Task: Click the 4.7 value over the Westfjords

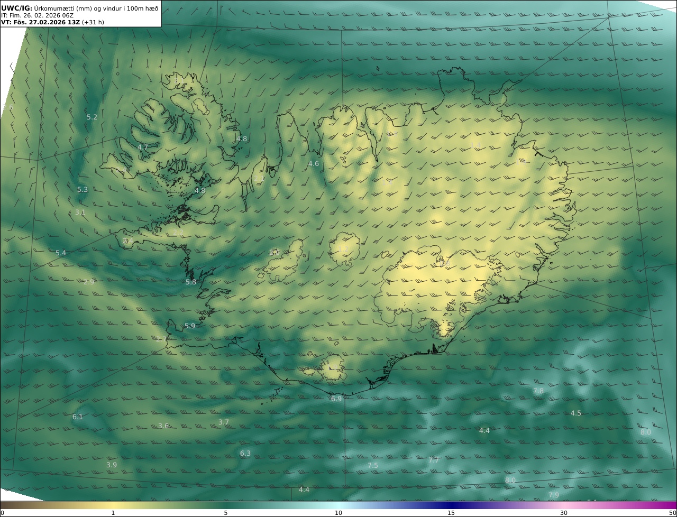Action: [143, 147]
